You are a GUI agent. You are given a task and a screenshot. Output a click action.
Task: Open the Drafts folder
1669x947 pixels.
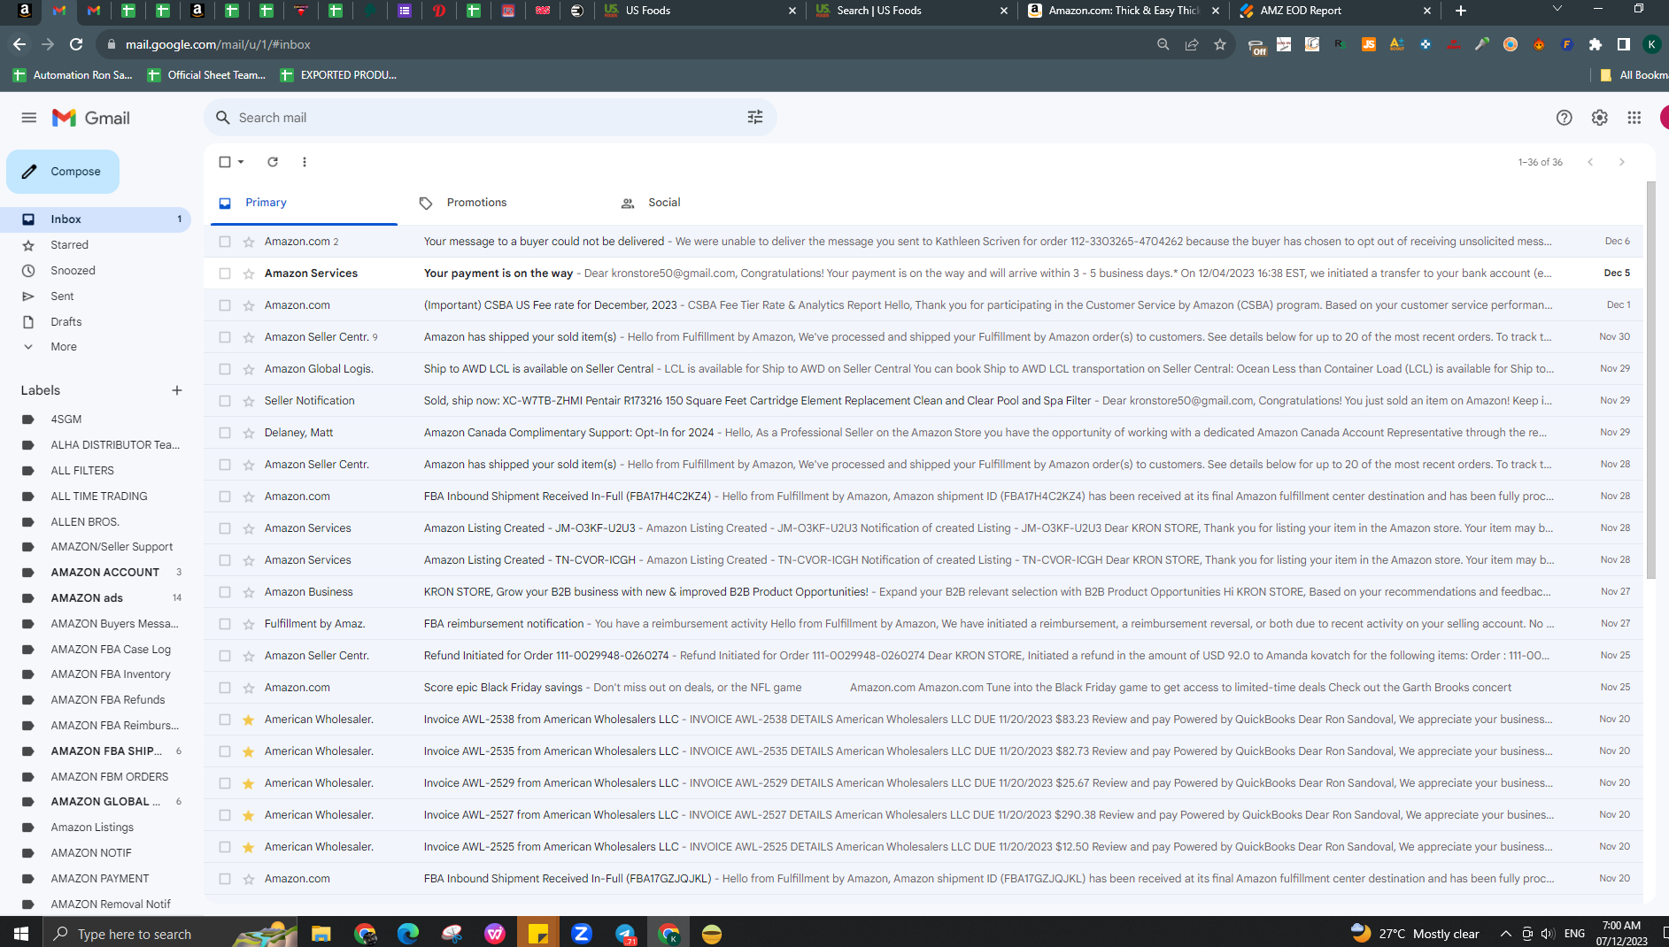(x=96, y=322)
